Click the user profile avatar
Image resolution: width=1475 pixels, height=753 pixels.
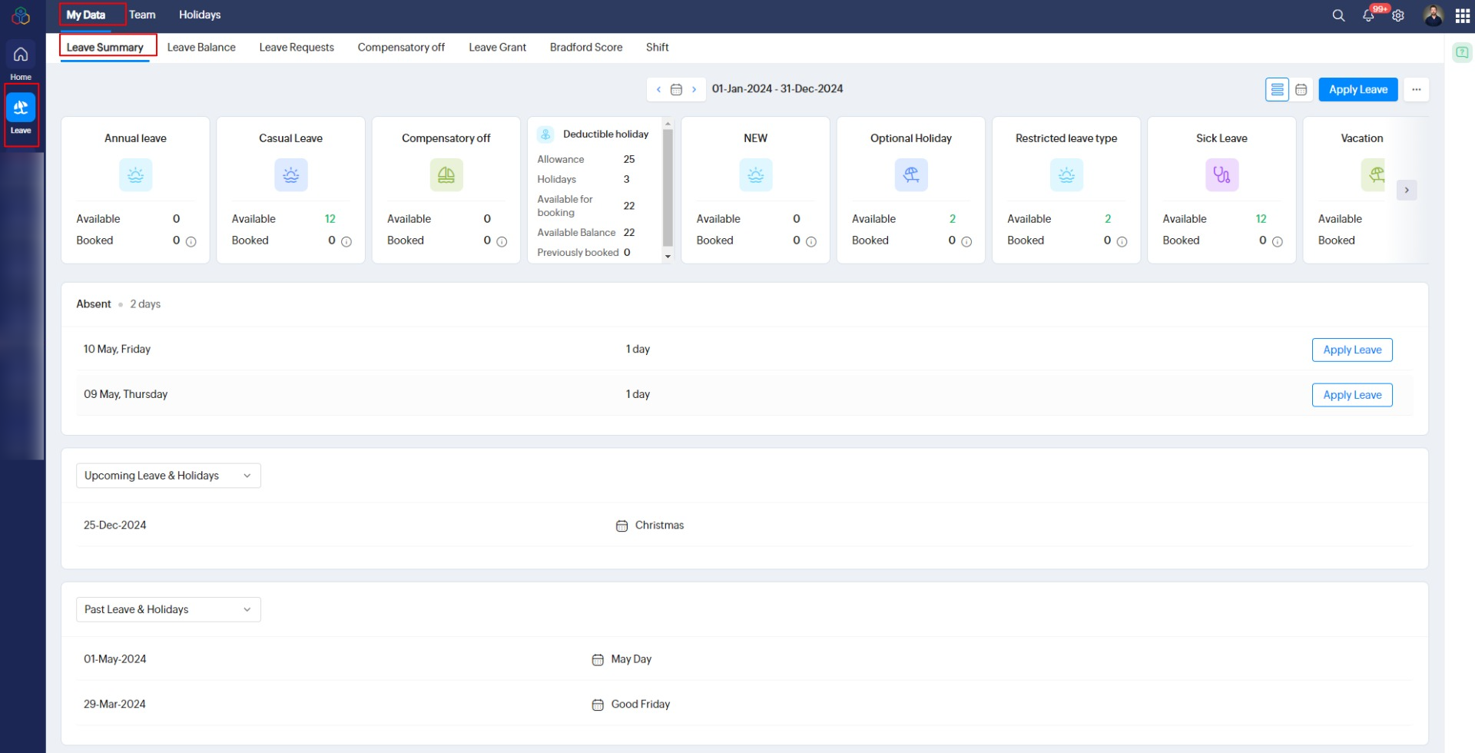pos(1433,15)
